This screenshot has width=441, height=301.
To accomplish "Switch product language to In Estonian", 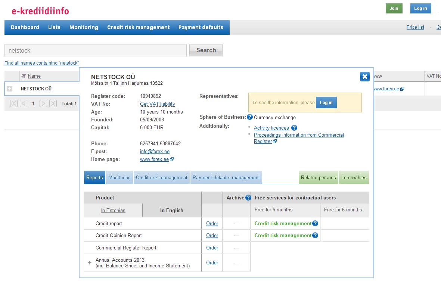I will click(113, 210).
